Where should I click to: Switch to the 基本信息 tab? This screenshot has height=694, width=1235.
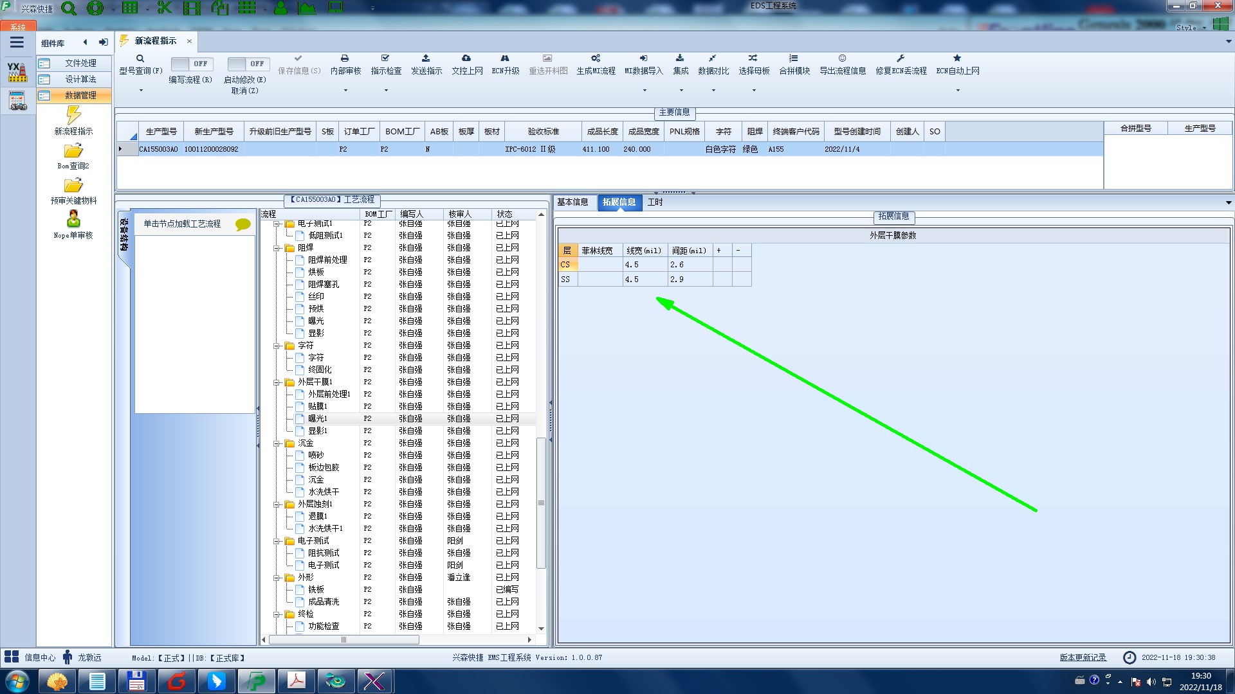click(x=572, y=202)
